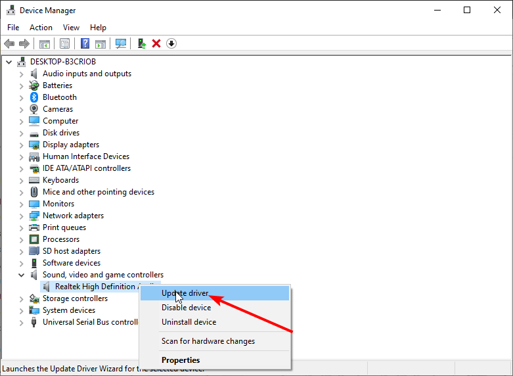Screen dimensions: 513x376
Task: Click the Back arrow toolbar icon
Action: (x=9, y=43)
